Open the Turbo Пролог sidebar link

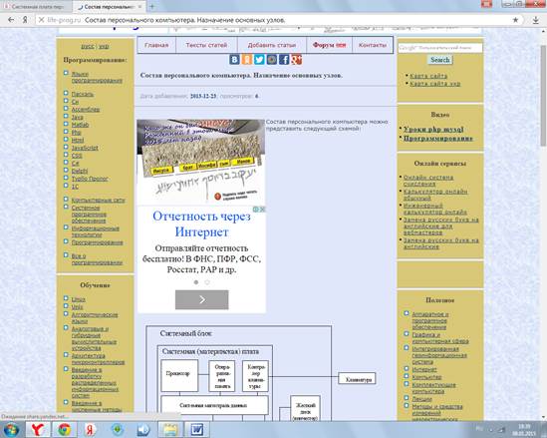(x=90, y=179)
